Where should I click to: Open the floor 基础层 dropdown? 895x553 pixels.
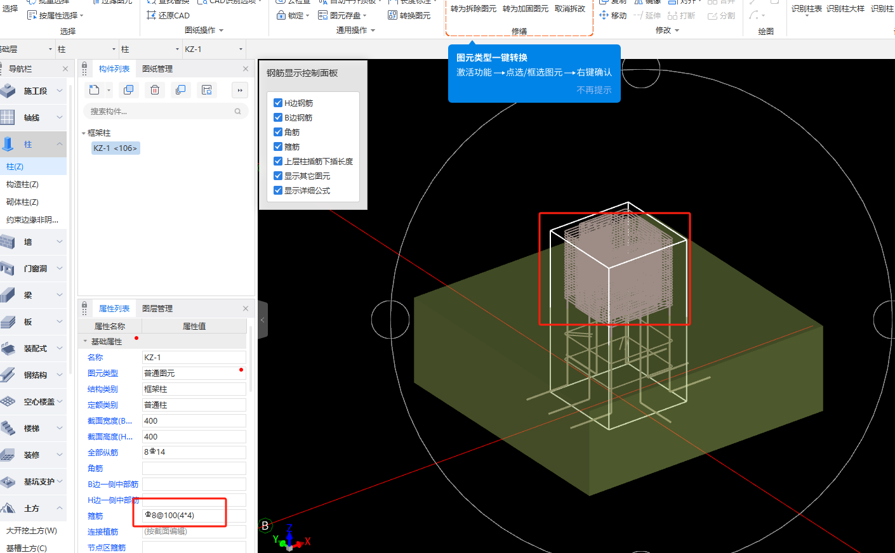pos(50,49)
